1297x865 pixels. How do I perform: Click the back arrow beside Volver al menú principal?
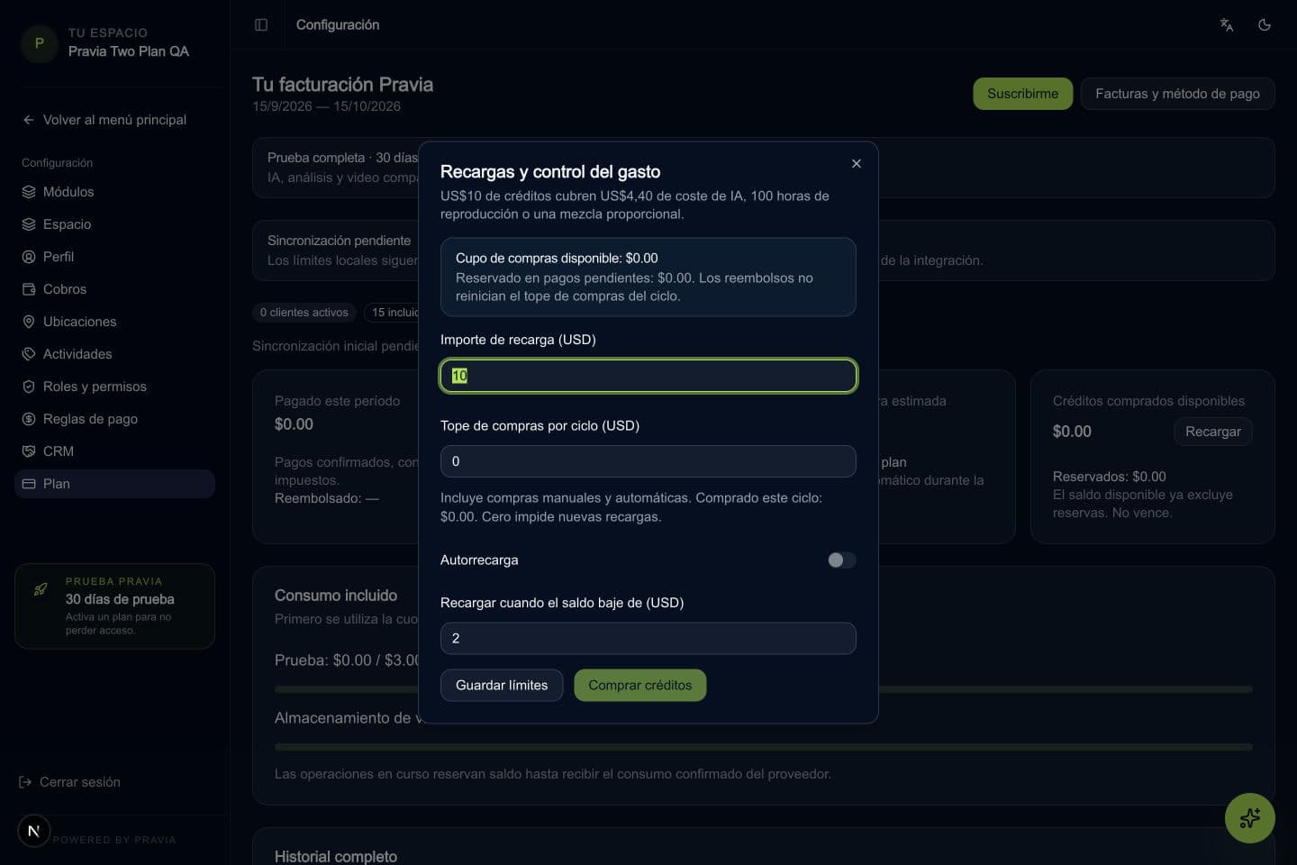(29, 120)
